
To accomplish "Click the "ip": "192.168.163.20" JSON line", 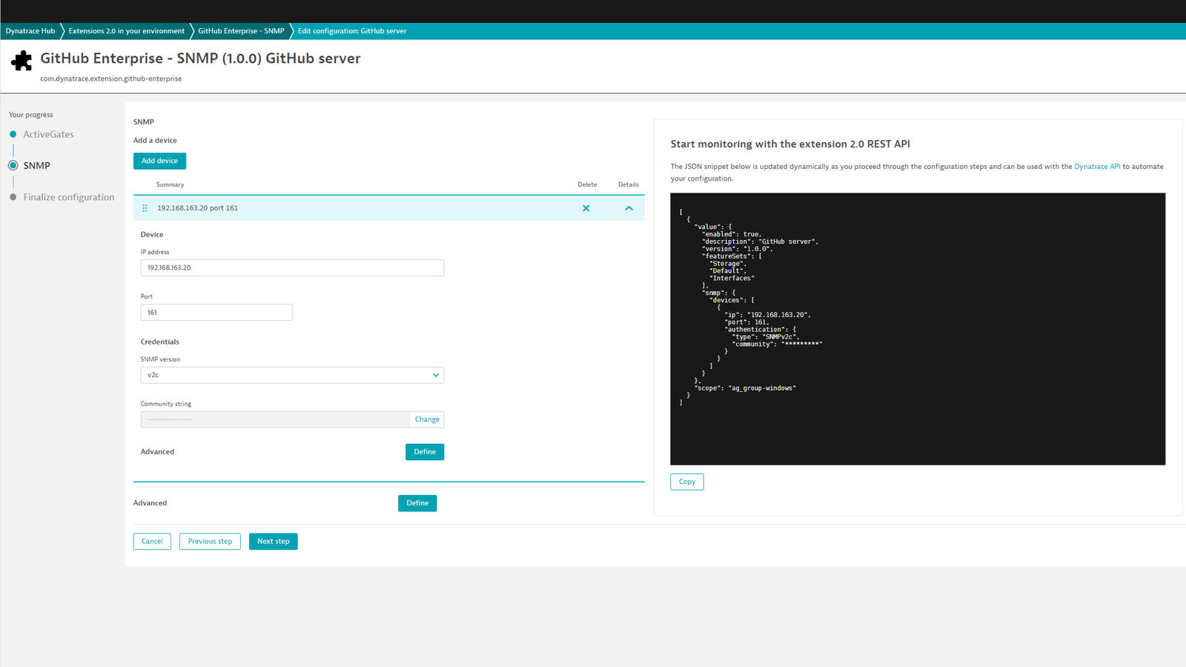I will 767,315.
